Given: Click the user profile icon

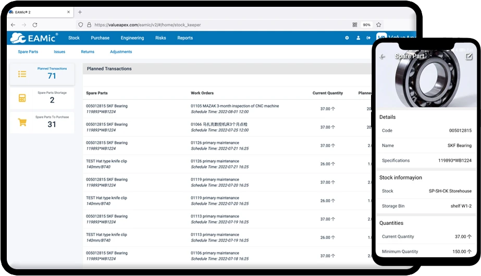Looking at the screenshot, I should point(358,38).
